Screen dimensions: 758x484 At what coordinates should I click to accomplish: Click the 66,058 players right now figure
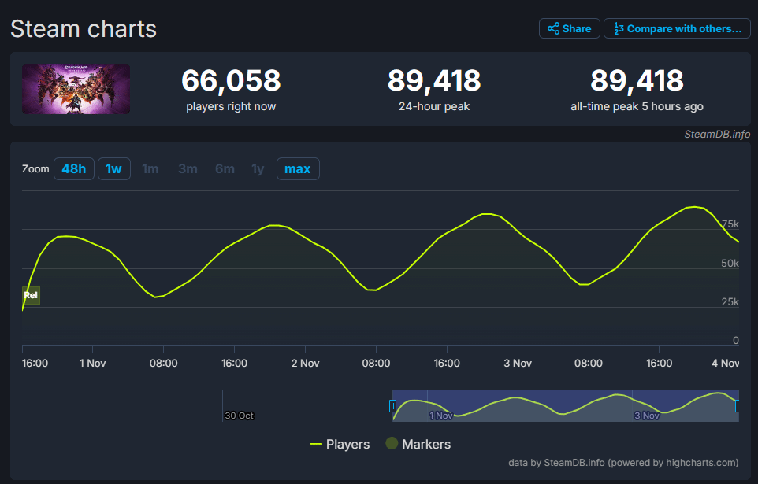pyautogui.click(x=231, y=80)
